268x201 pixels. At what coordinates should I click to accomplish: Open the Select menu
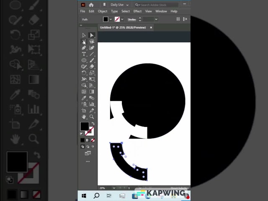126,11
